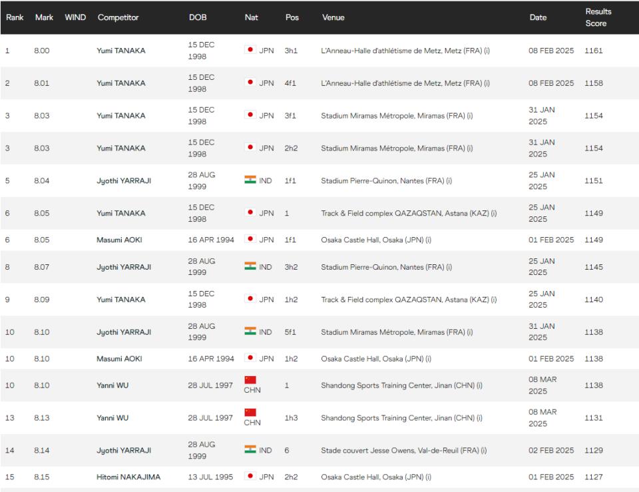Image resolution: width=639 pixels, height=492 pixels.
Task: Click Japan flag beside Hitomi NAKAJIMA row
Action: [x=250, y=476]
